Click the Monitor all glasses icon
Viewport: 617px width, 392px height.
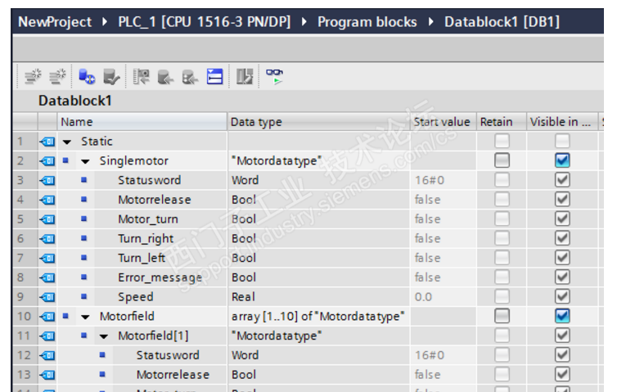(274, 76)
